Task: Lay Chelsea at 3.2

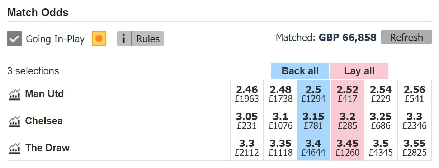Action: [x=347, y=121]
